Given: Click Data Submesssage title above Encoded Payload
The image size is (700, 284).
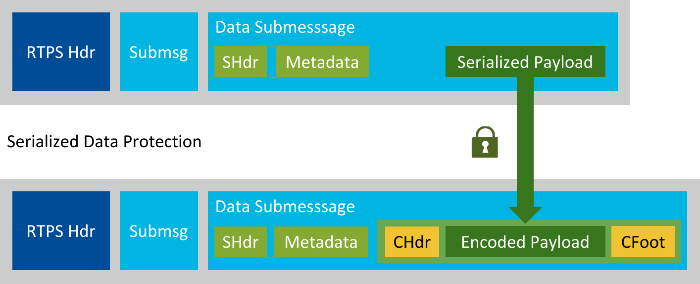Looking at the screenshot, I should tap(285, 206).
